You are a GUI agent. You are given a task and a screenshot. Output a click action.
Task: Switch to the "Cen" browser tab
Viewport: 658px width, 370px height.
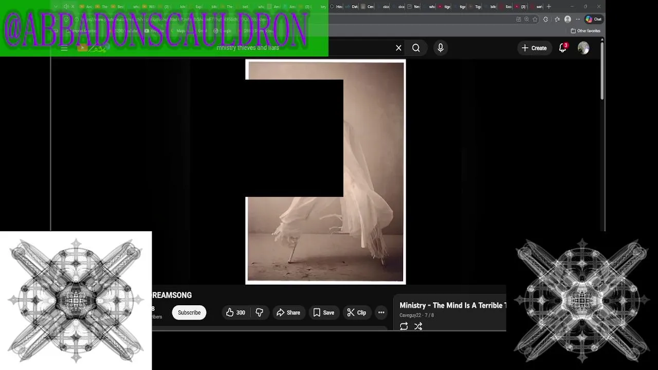[368, 7]
